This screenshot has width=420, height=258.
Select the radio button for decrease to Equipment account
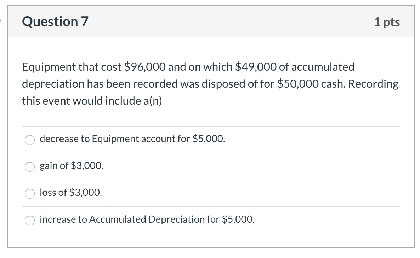tap(30, 140)
